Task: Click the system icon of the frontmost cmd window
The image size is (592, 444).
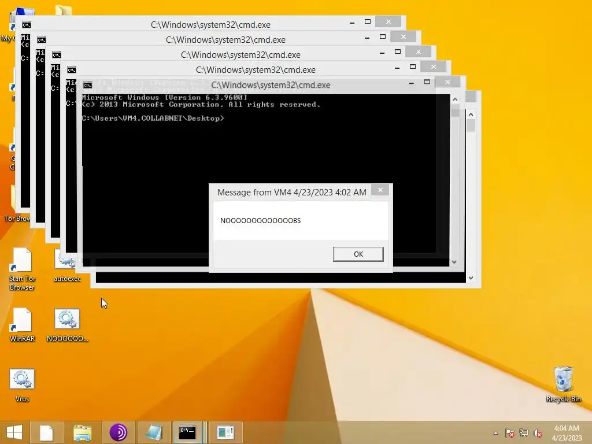Action: point(88,85)
